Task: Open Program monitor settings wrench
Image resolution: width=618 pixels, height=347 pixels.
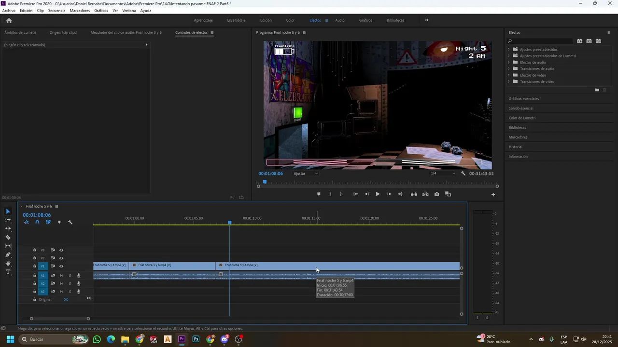Action: [463, 173]
